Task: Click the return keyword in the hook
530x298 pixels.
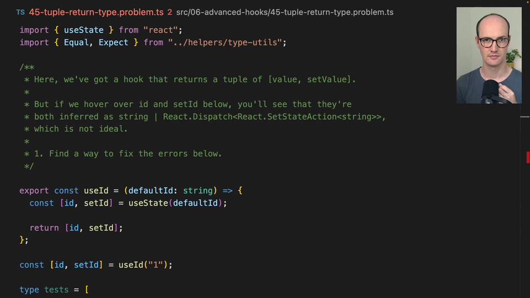Action: pyautogui.click(x=44, y=228)
